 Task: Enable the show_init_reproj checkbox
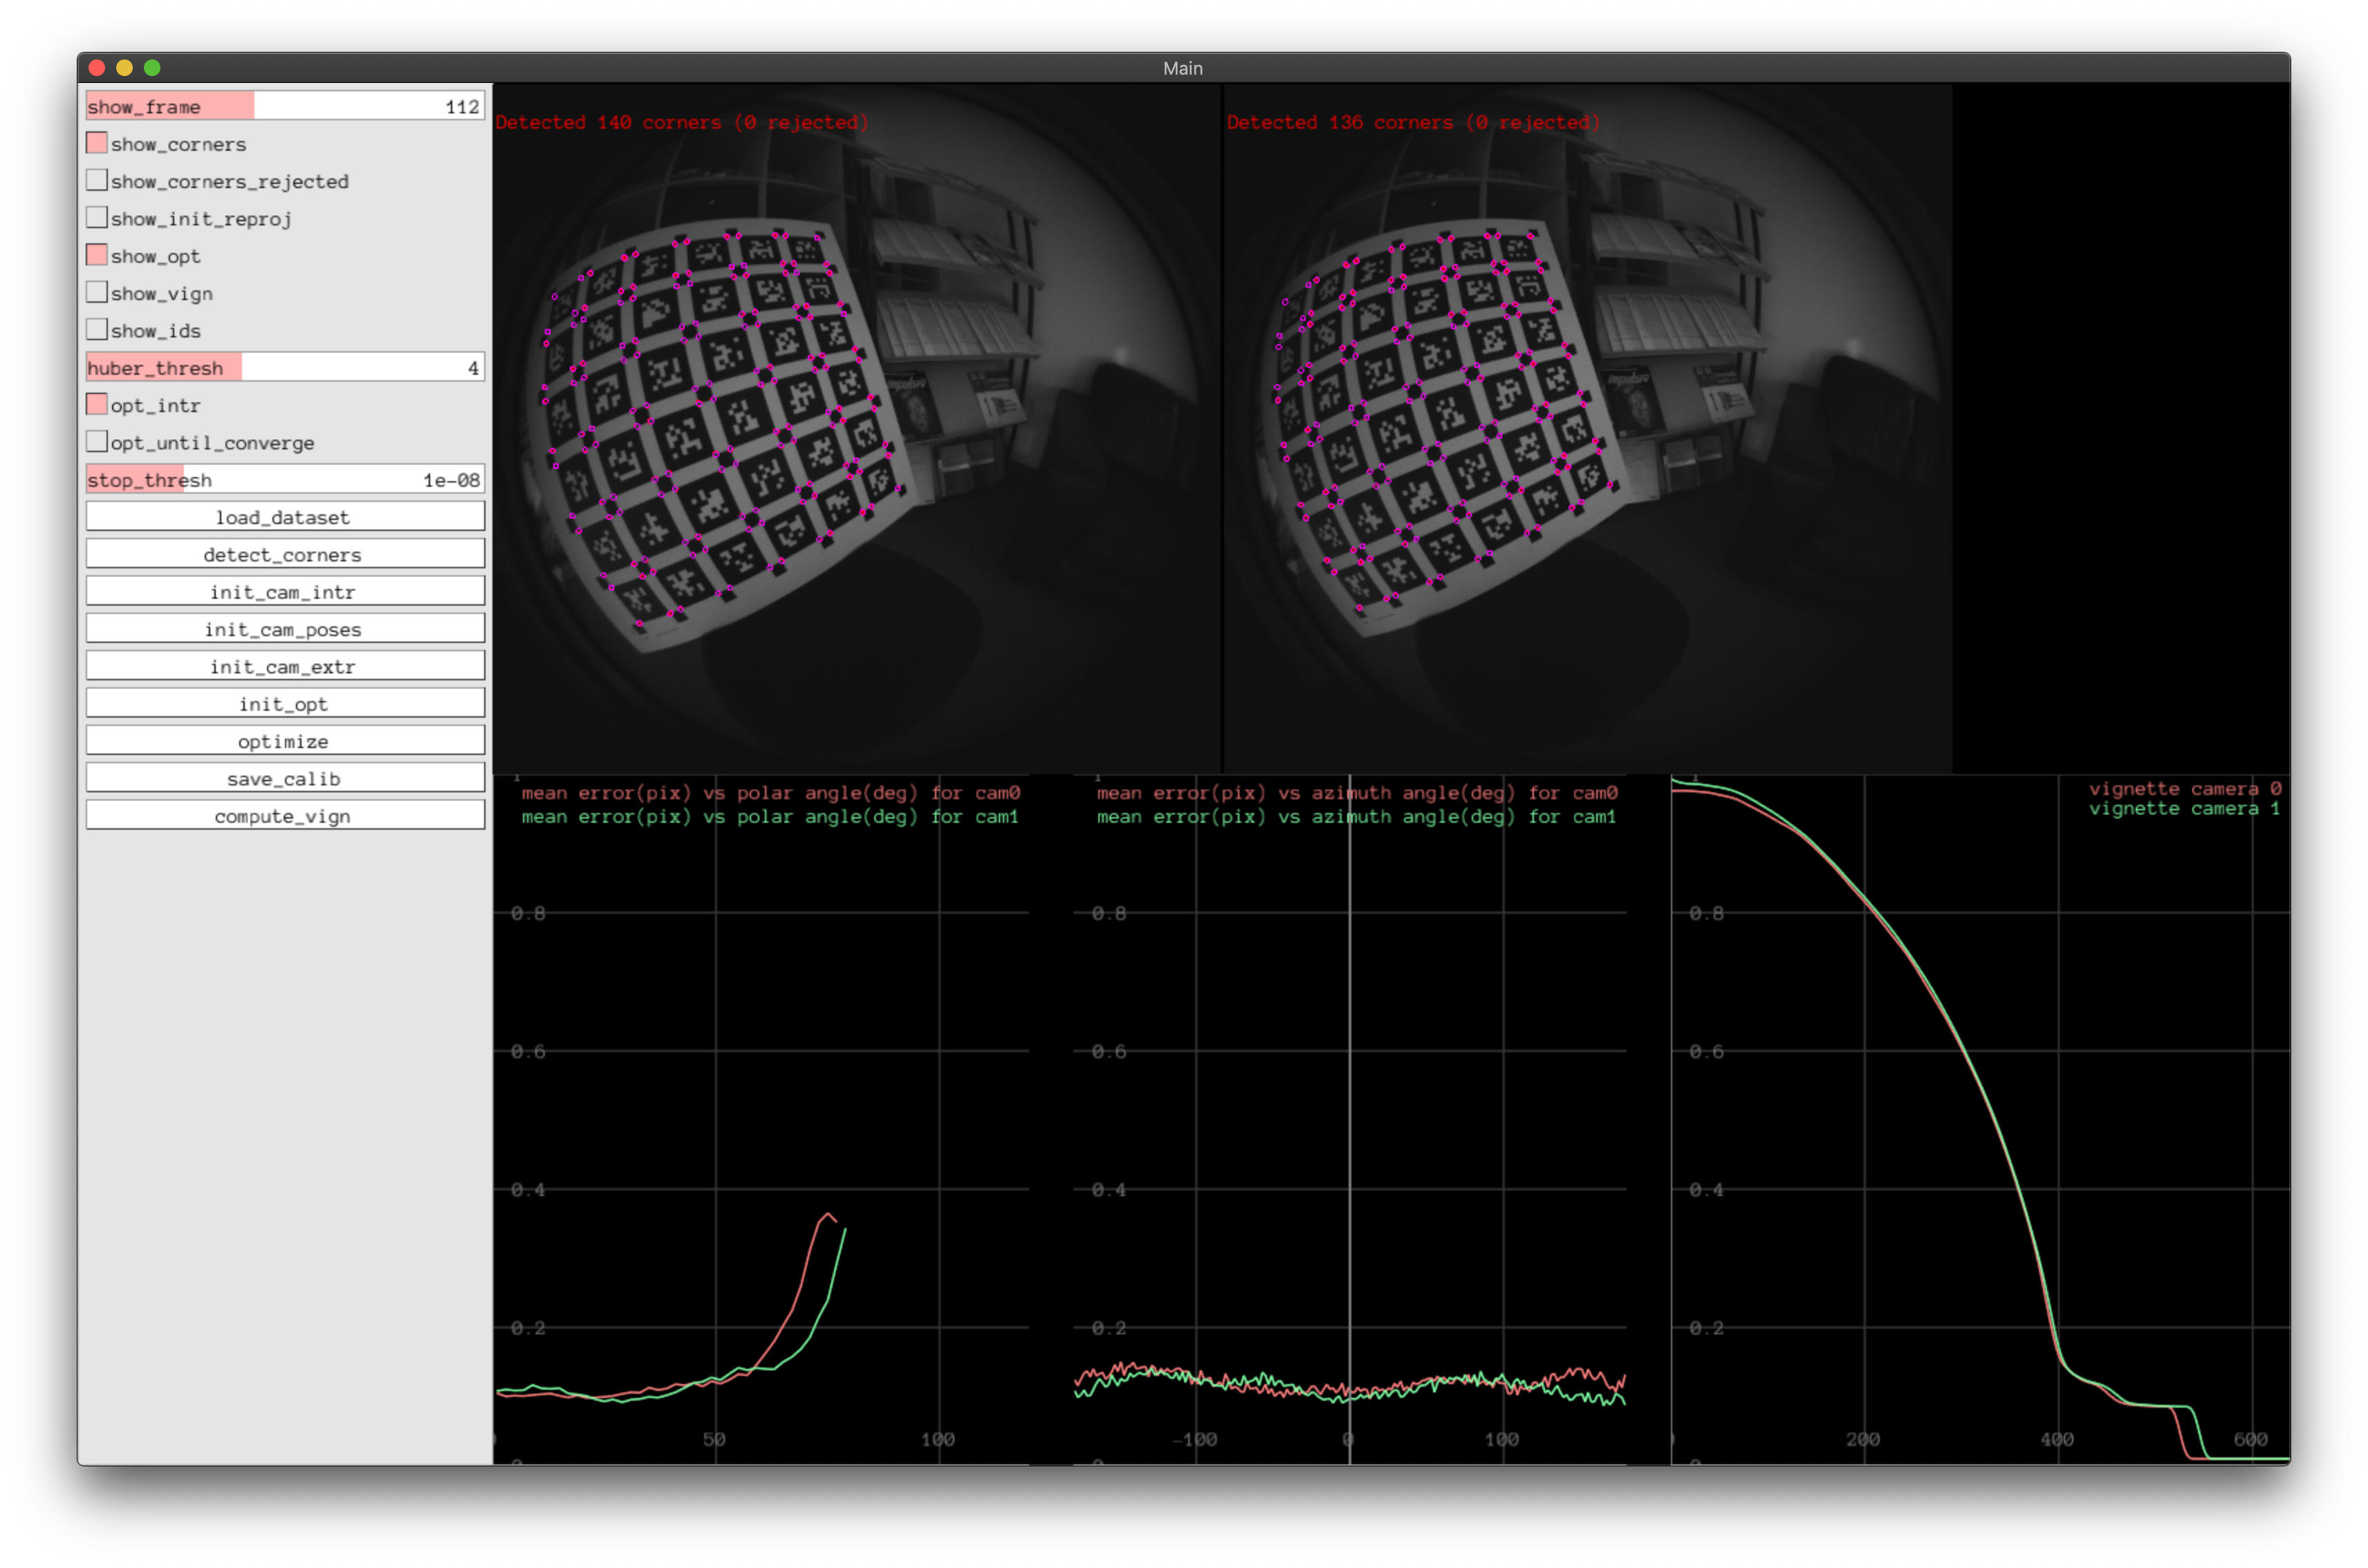click(x=97, y=218)
